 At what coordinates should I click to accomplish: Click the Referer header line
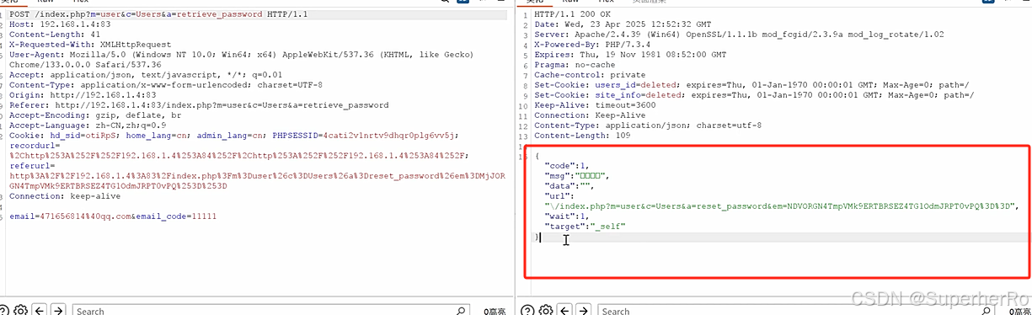pyautogui.click(x=199, y=105)
